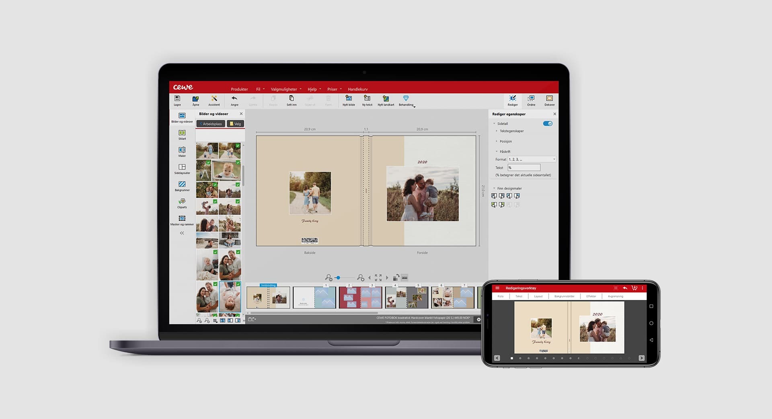The image size is (772, 419).
Task: Open the Bakgrunnsbilder tab in phone app
Action: (x=564, y=296)
